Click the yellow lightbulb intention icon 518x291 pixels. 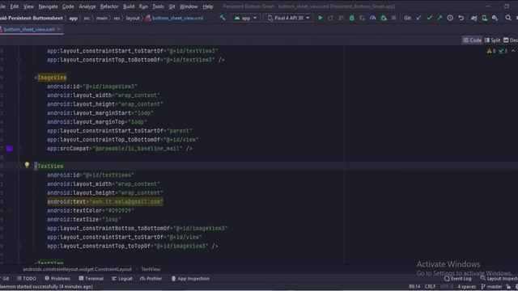27,165
